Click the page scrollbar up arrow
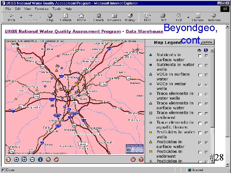 (x=227, y=27)
